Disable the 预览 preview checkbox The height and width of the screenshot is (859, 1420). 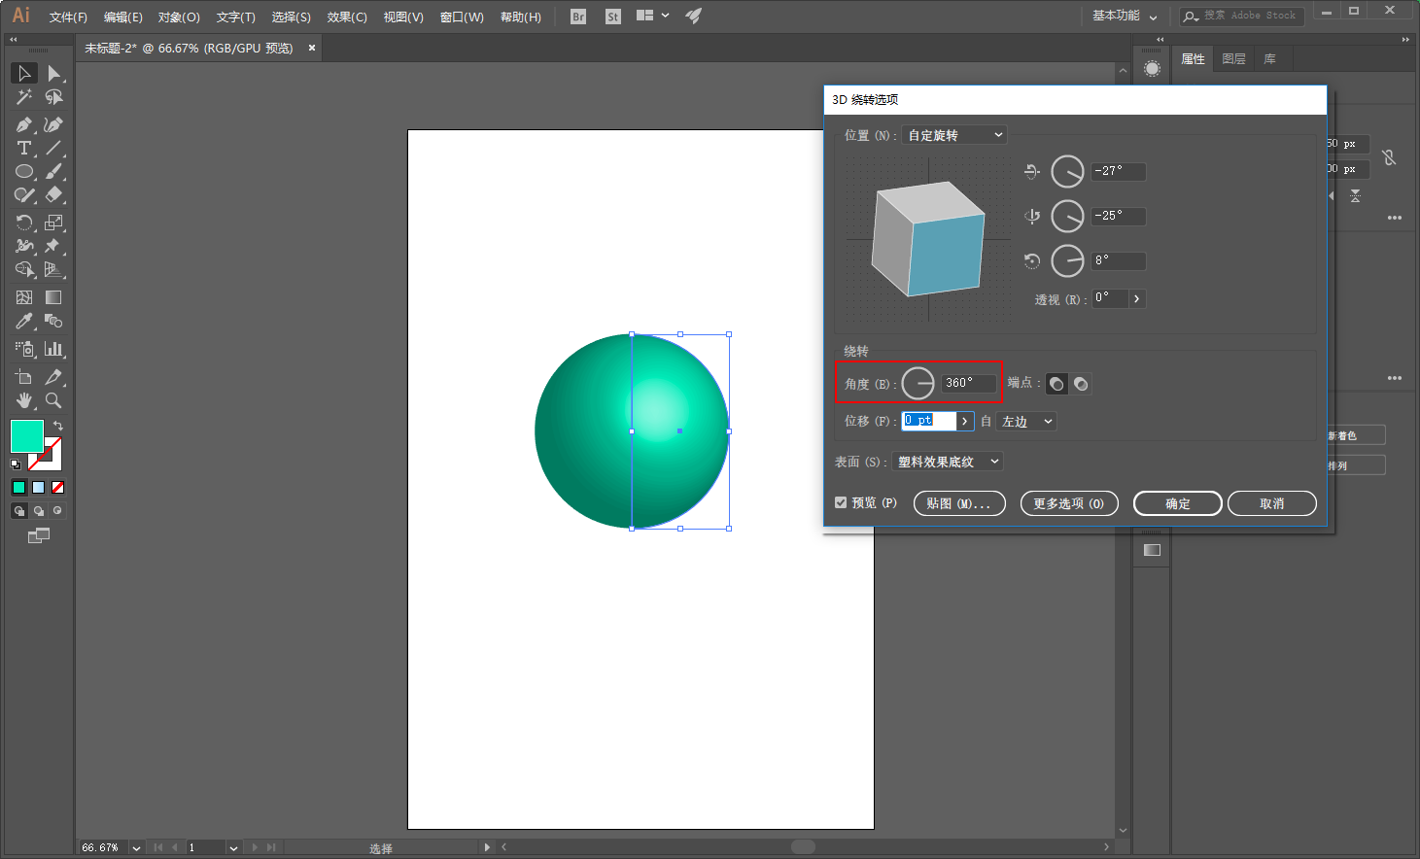(841, 502)
